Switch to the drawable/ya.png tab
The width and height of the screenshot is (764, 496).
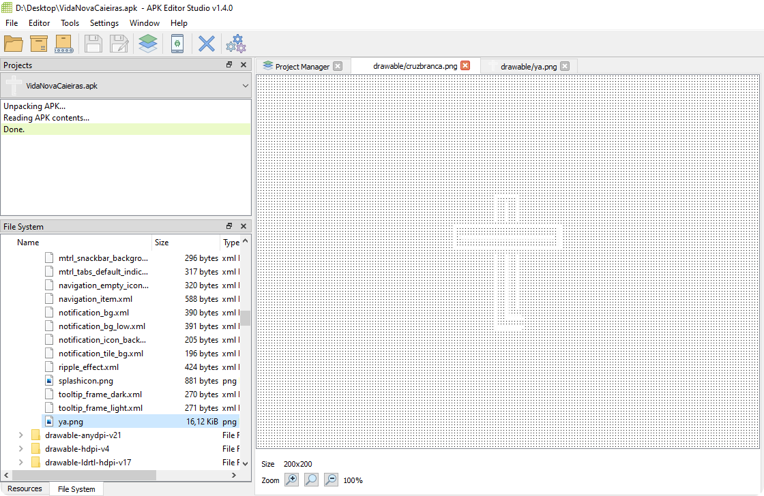coord(528,66)
